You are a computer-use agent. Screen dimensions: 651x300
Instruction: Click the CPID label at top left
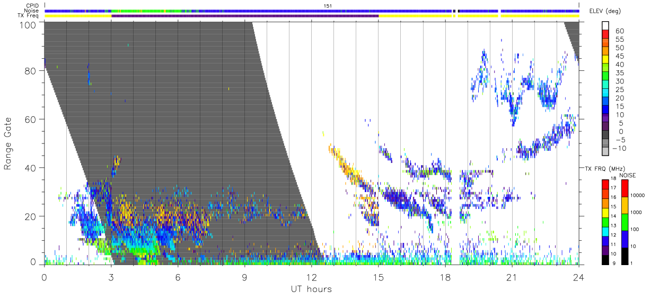pos(32,6)
